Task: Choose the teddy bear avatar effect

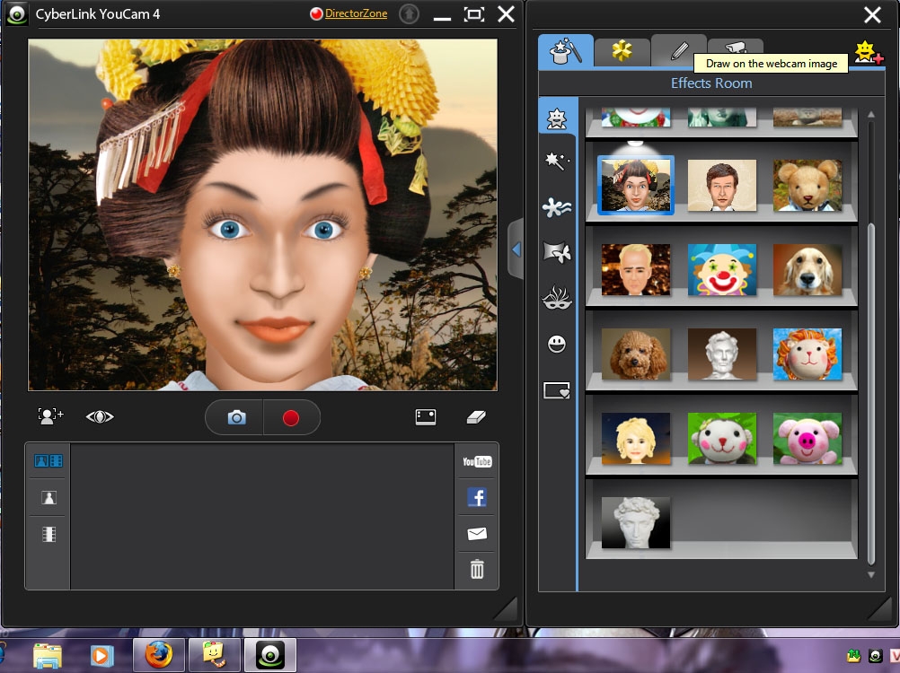Action: [x=807, y=185]
